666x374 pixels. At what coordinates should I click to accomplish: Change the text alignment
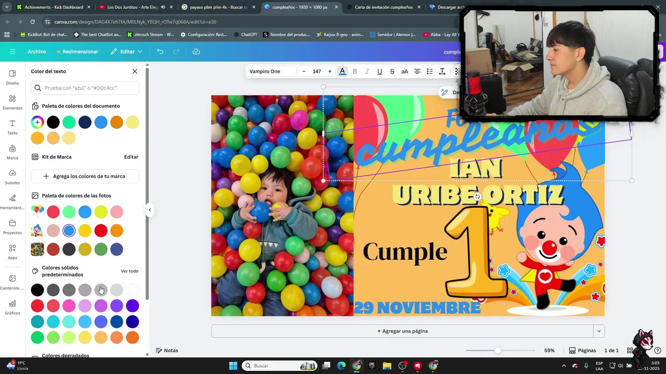[x=417, y=71]
